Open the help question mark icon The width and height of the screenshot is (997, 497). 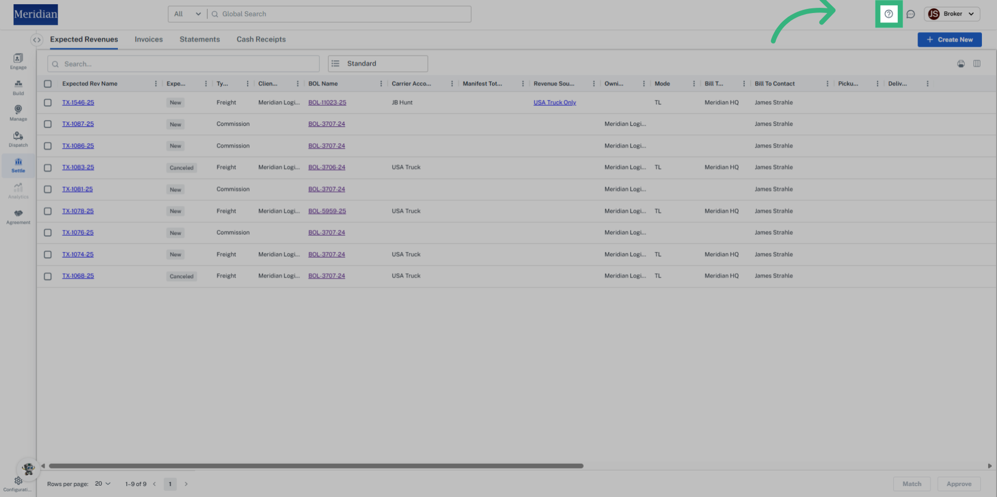[888, 14]
